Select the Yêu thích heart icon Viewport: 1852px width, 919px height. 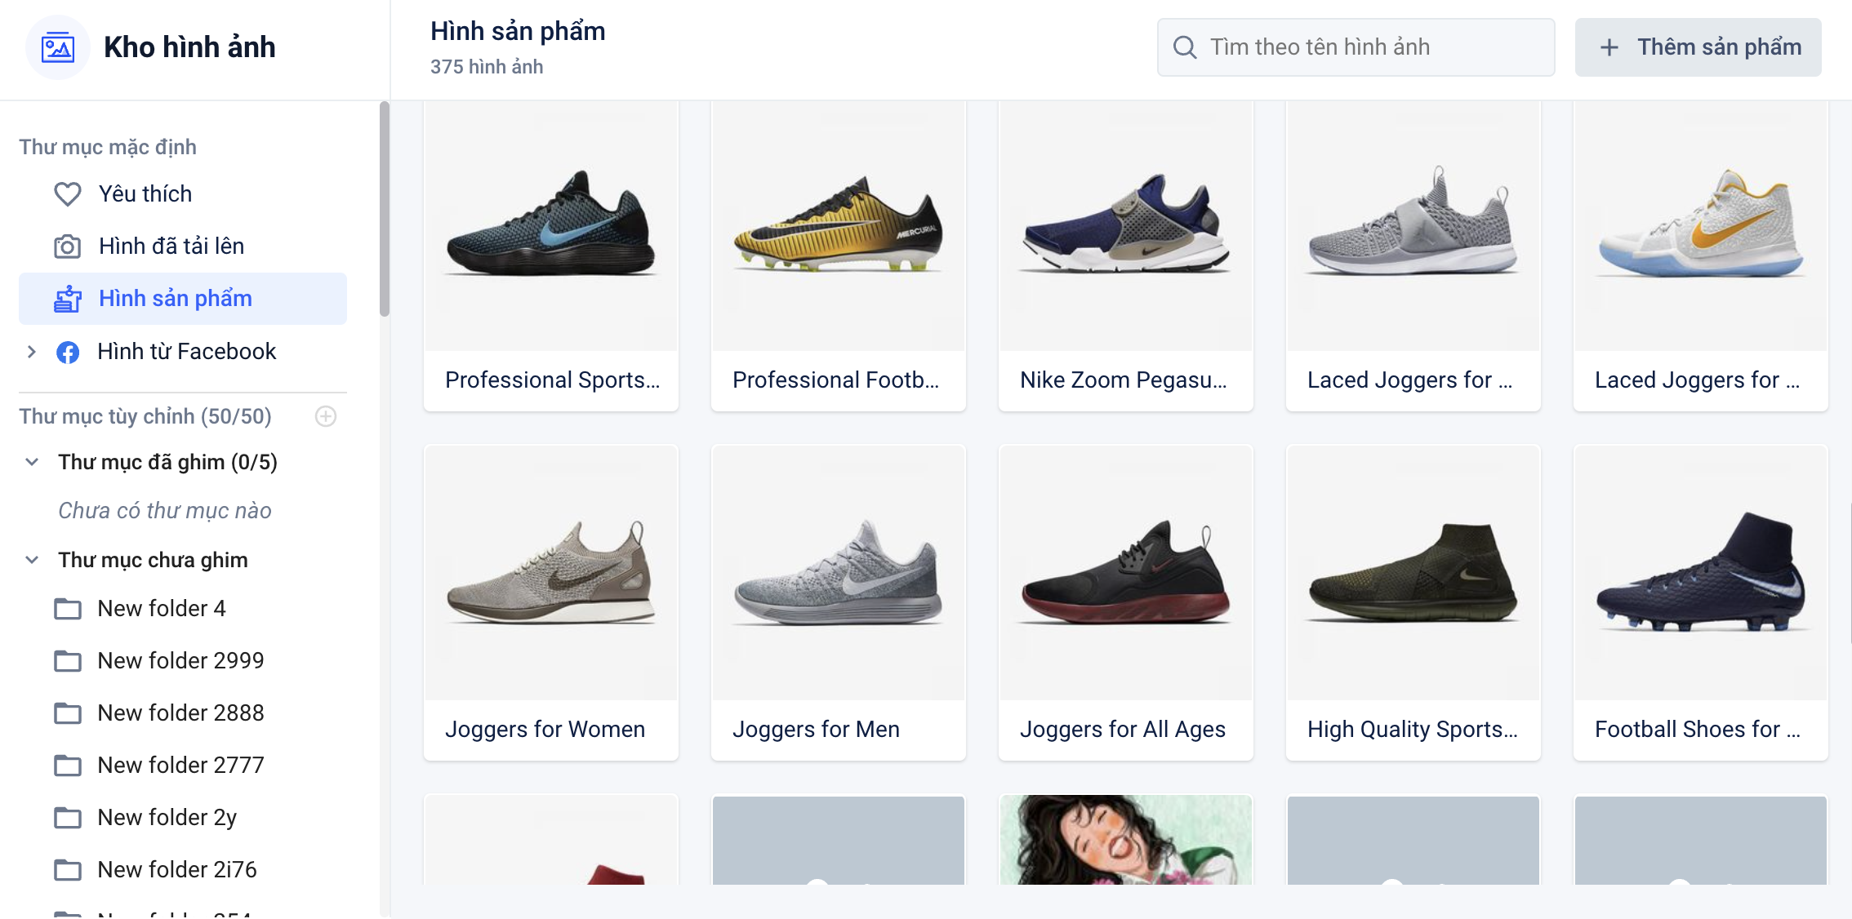click(68, 194)
